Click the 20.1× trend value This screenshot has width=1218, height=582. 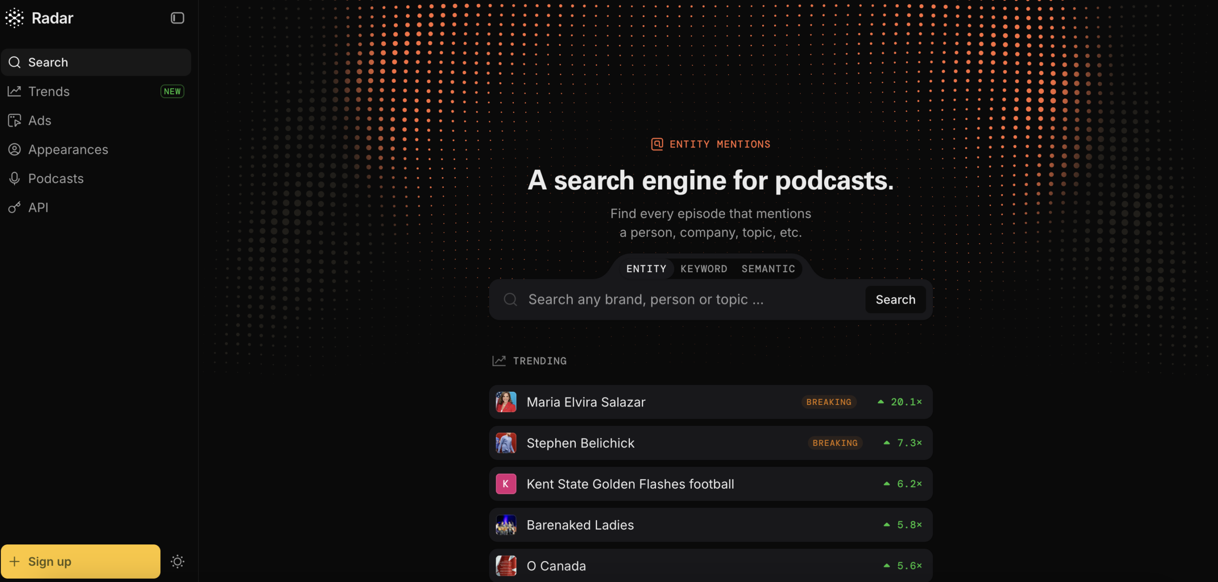coord(906,402)
